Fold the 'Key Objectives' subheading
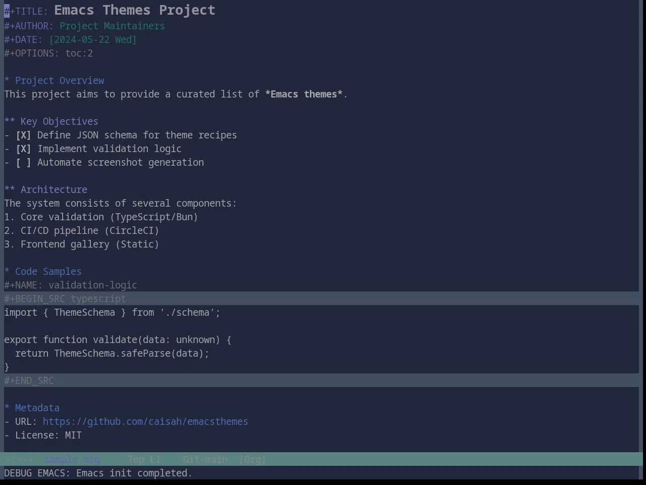Screen dimensions: 646x485 [x=51, y=121]
